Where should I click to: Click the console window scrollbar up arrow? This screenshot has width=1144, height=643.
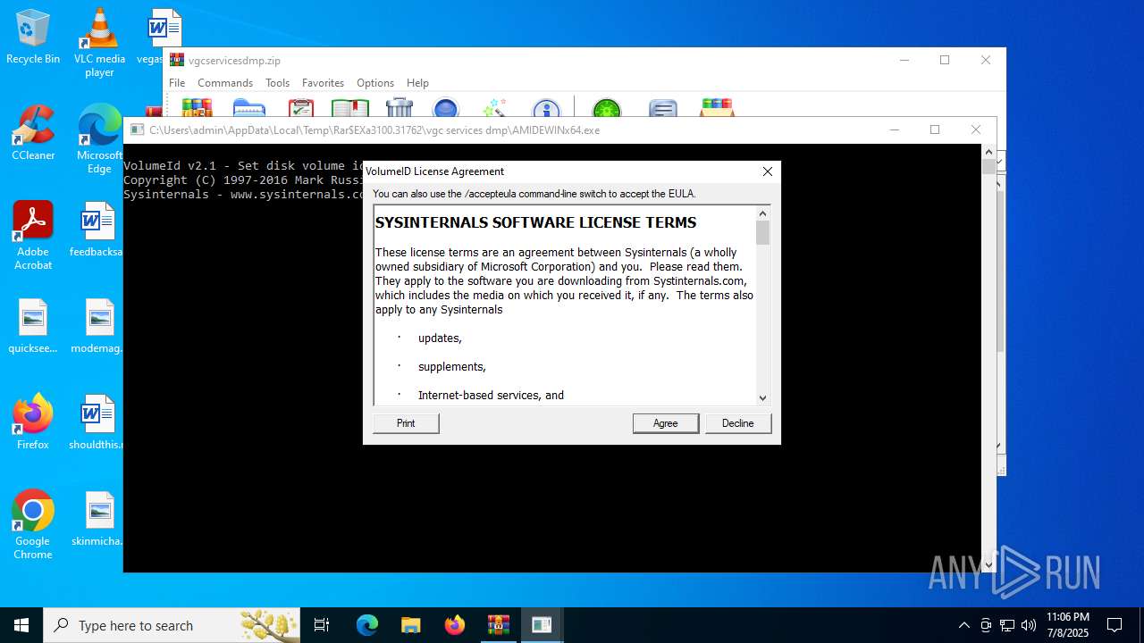click(x=988, y=152)
